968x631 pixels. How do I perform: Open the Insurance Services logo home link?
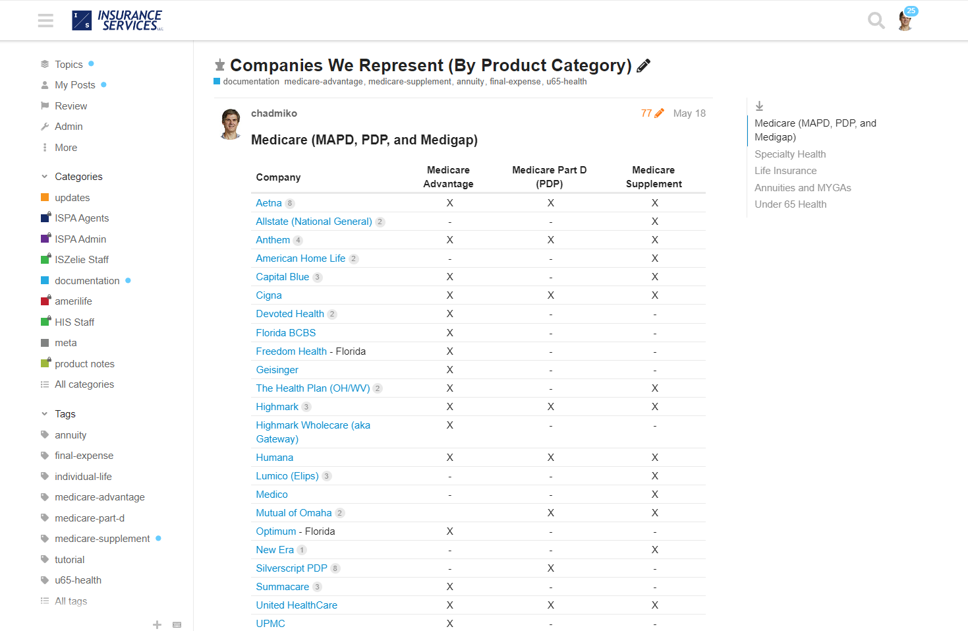pyautogui.click(x=118, y=20)
